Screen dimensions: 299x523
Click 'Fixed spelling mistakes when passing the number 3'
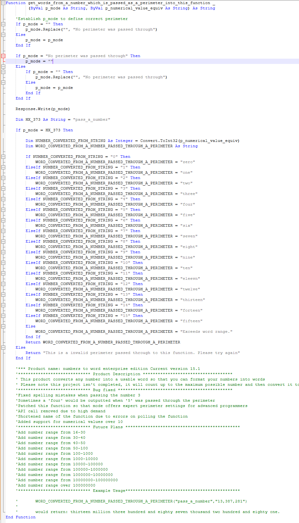78,395
